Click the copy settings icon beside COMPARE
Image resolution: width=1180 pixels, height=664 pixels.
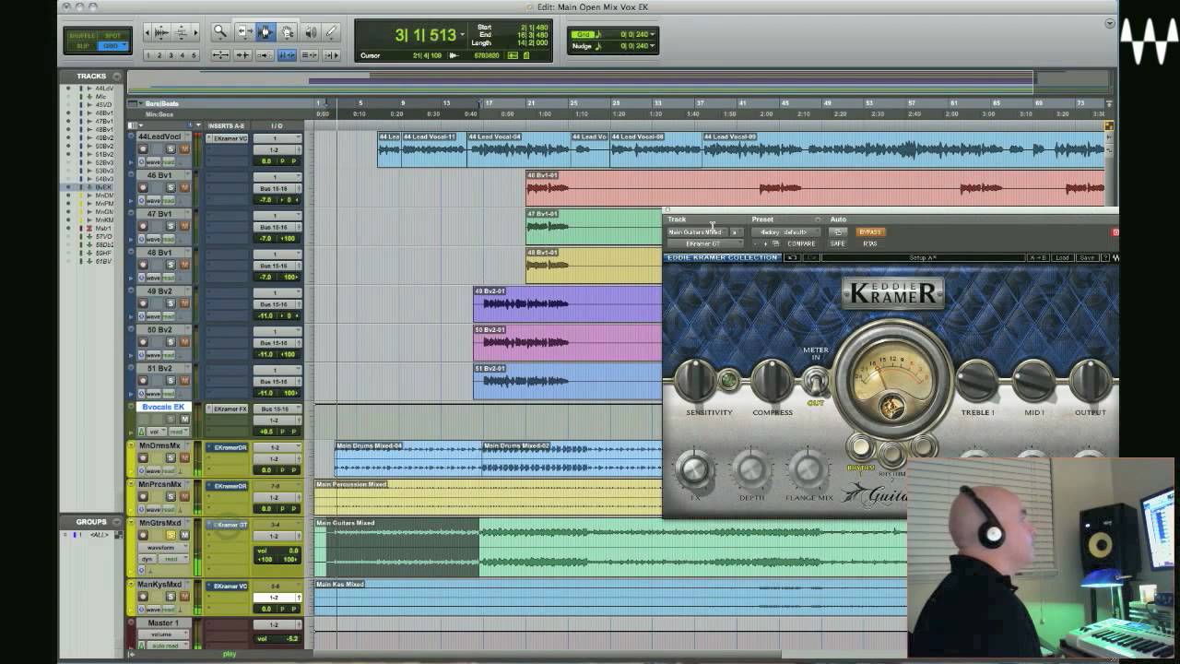coord(776,243)
